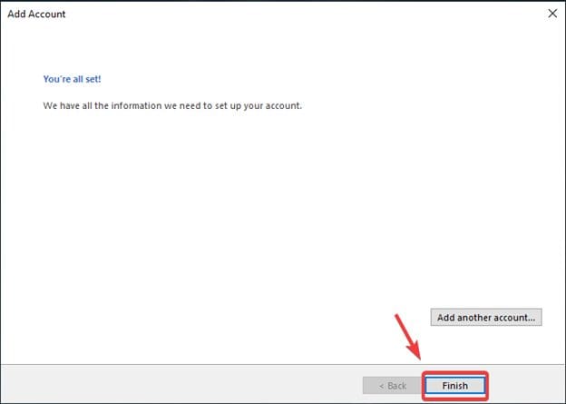Close the Add Account dialog
This screenshot has height=404, width=566.
tap(551, 14)
